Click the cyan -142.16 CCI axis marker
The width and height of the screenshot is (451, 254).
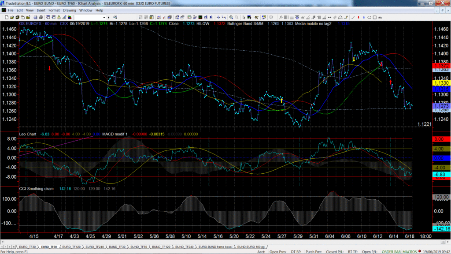point(441,229)
